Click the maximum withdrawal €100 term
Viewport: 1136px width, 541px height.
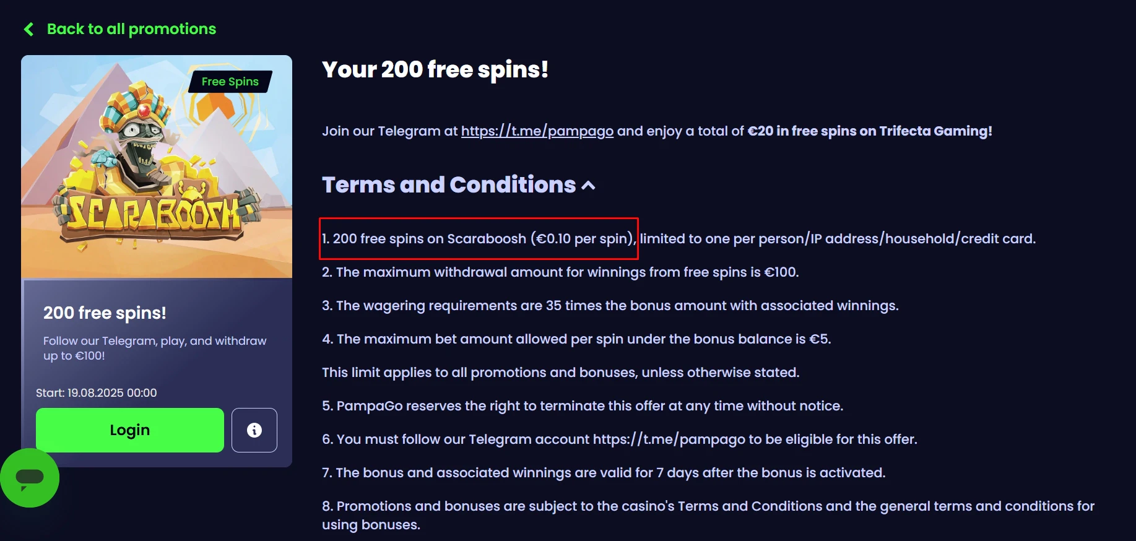[x=560, y=272]
